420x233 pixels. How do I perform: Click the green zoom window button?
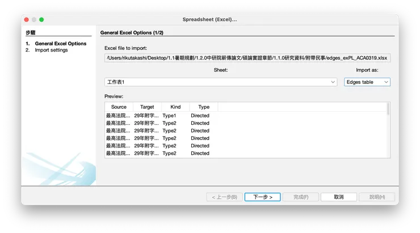coord(41,19)
